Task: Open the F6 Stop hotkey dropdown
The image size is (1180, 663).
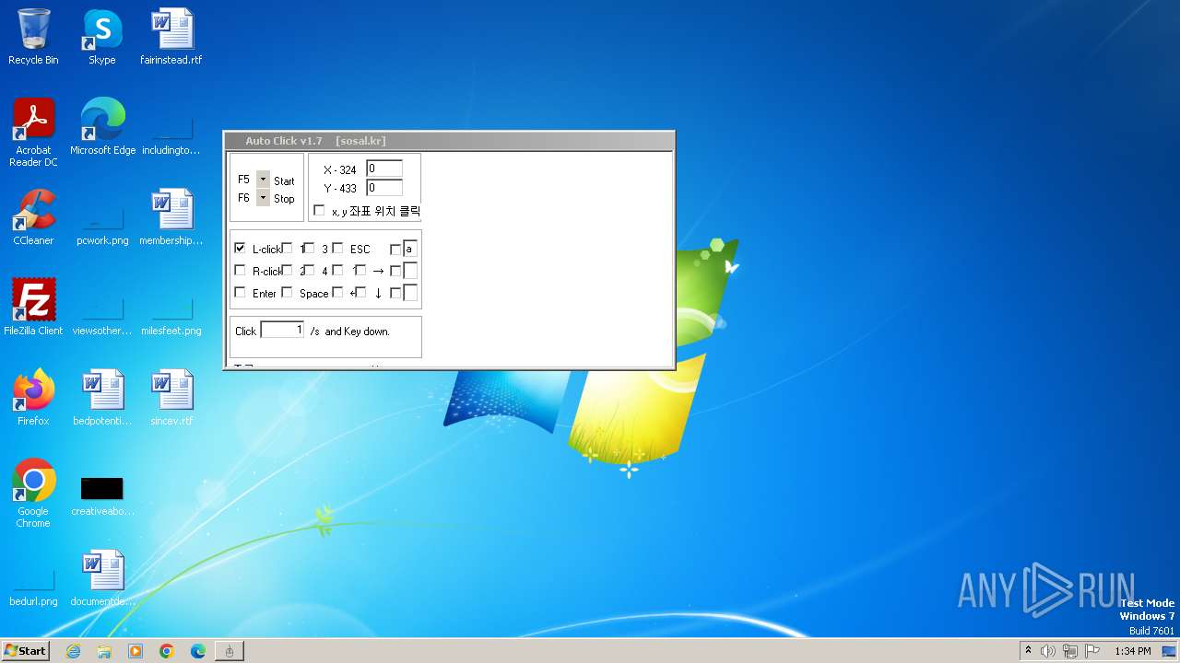Action: point(263,197)
